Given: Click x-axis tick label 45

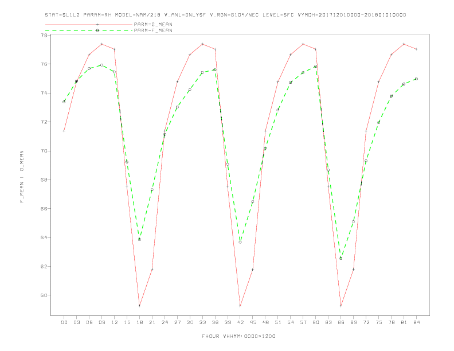Looking at the screenshot, I should pos(253,322).
